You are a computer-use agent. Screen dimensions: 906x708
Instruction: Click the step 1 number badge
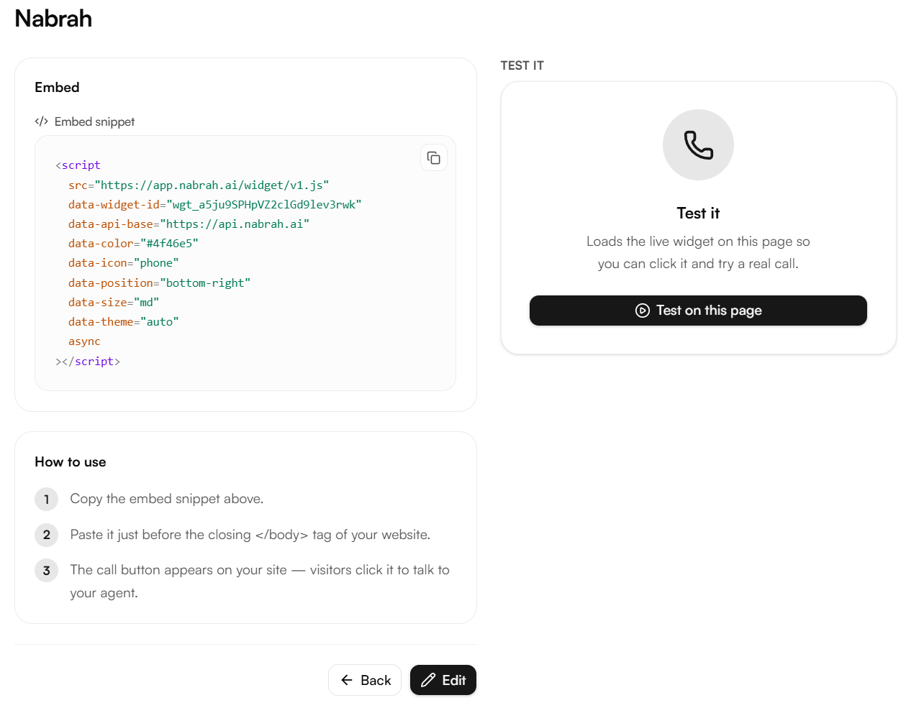click(47, 499)
